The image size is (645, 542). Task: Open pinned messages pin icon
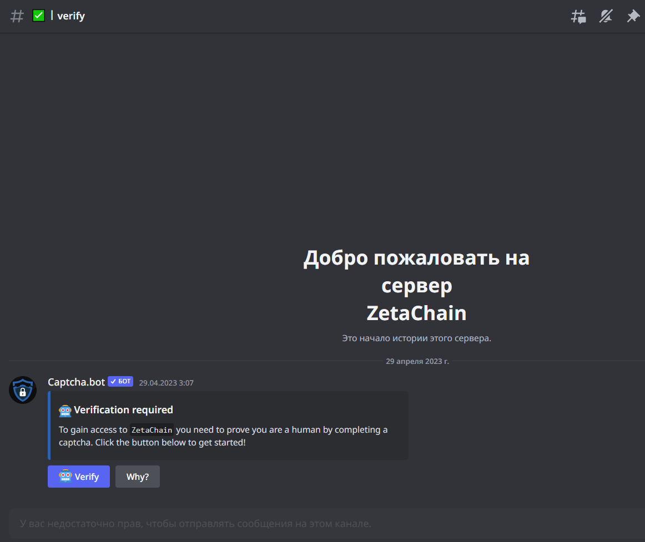[633, 17]
